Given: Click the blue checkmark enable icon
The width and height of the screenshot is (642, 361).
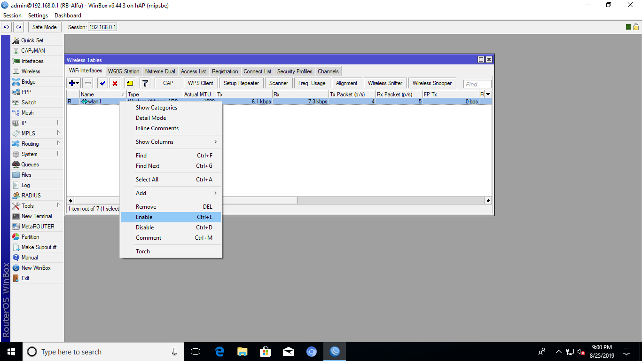Looking at the screenshot, I should (x=102, y=83).
